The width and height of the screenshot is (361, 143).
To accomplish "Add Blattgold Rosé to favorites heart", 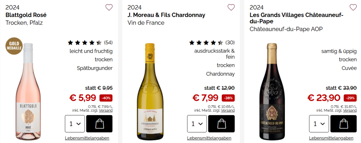I will click(109, 7).
